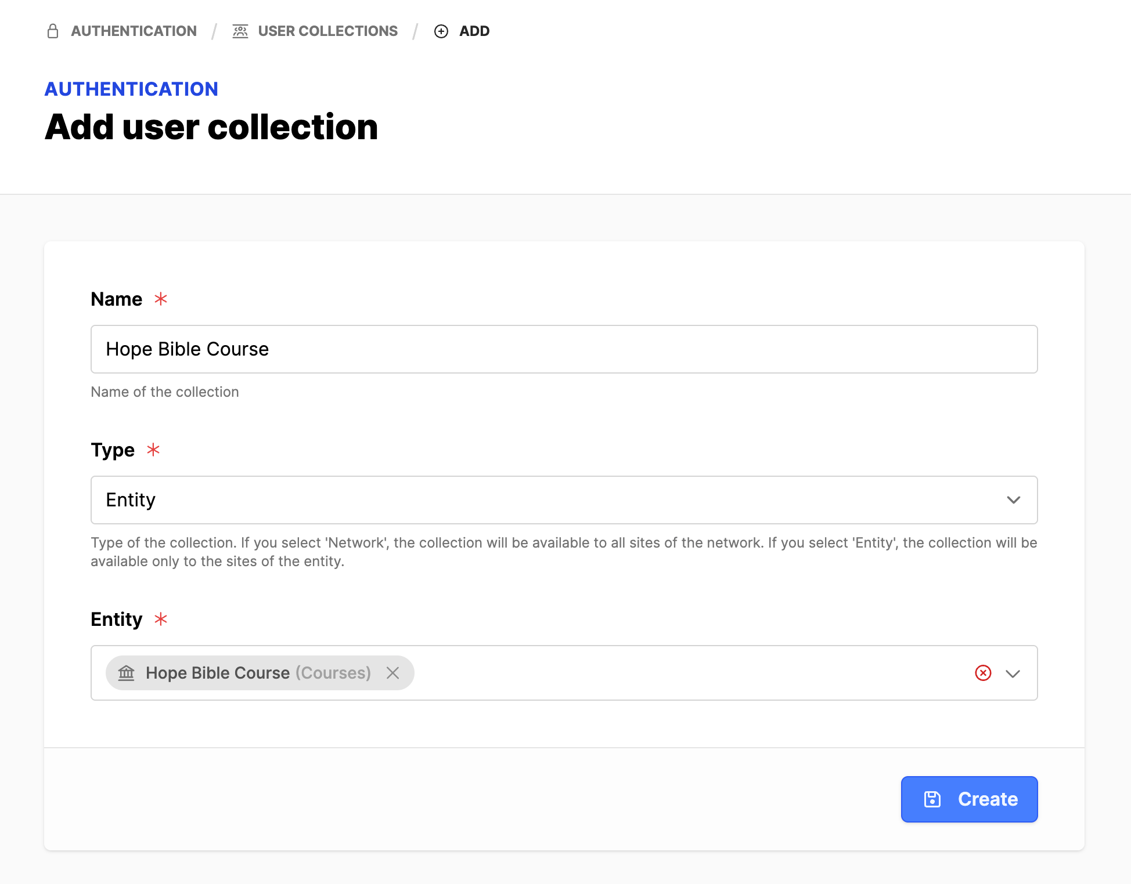Viewport: 1131px width, 884px height.
Task: Open the User Collections breadcrumb
Action: point(327,31)
